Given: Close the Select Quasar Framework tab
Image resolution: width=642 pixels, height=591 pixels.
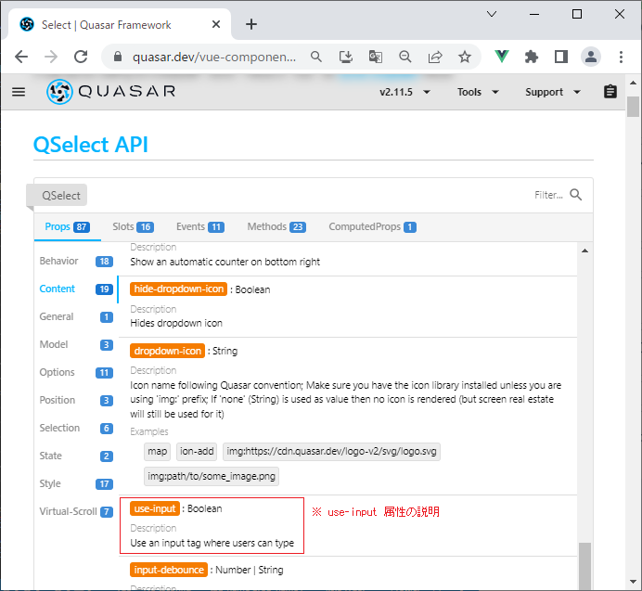Looking at the screenshot, I should 216,24.
